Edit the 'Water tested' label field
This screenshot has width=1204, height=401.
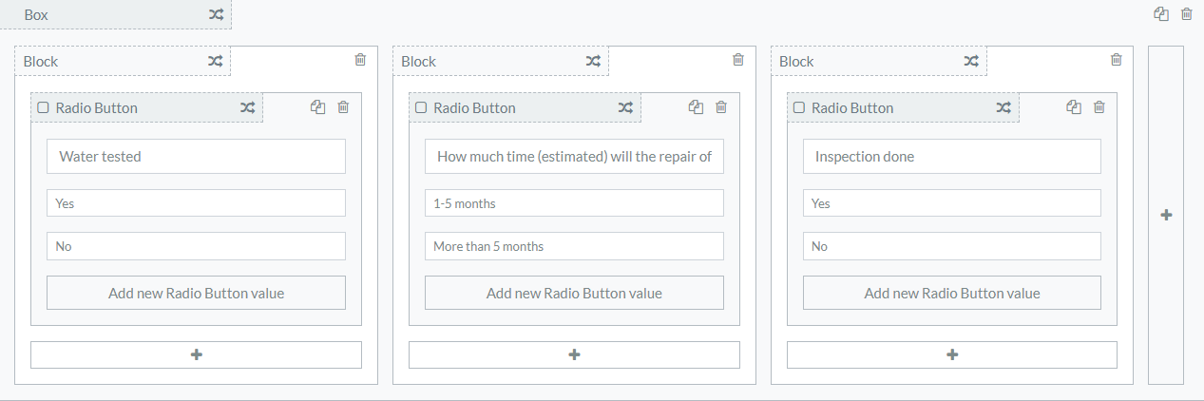[x=196, y=157]
